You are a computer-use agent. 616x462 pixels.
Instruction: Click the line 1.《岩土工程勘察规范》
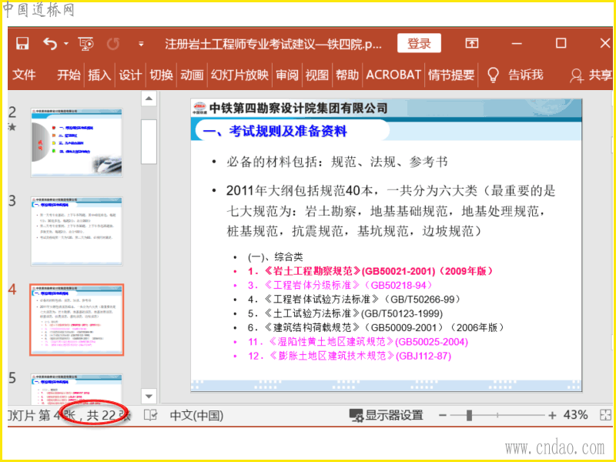(x=371, y=271)
